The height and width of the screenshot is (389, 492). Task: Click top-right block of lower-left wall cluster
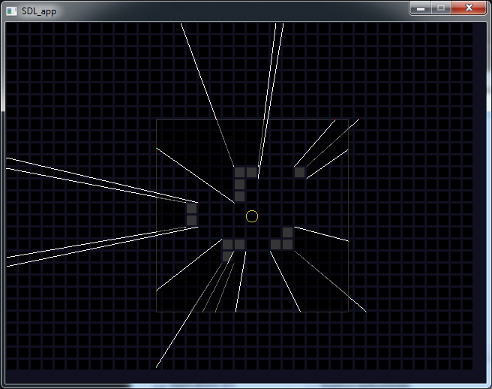coord(239,244)
